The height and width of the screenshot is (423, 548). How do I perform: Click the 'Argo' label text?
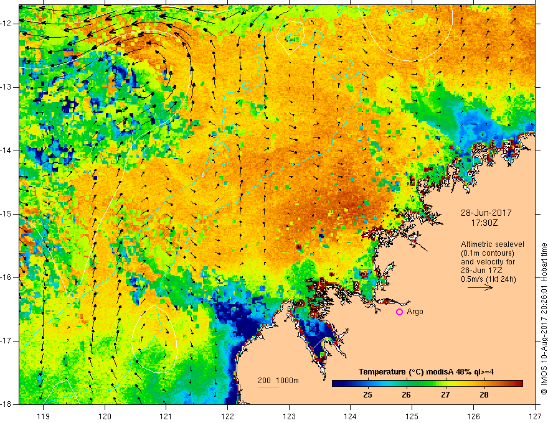tap(415, 312)
